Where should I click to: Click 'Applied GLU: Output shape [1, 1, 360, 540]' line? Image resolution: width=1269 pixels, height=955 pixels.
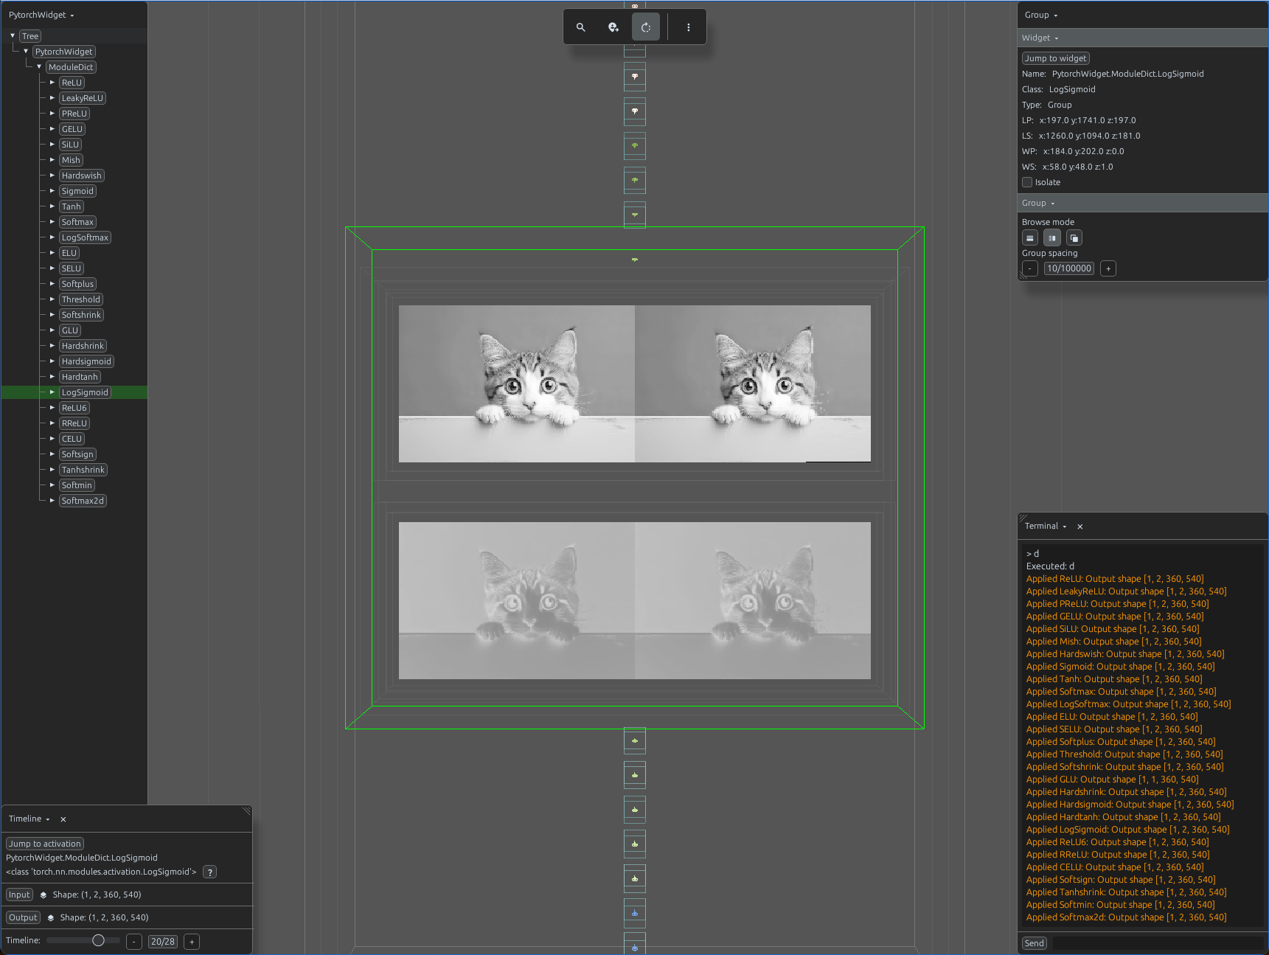(1113, 779)
